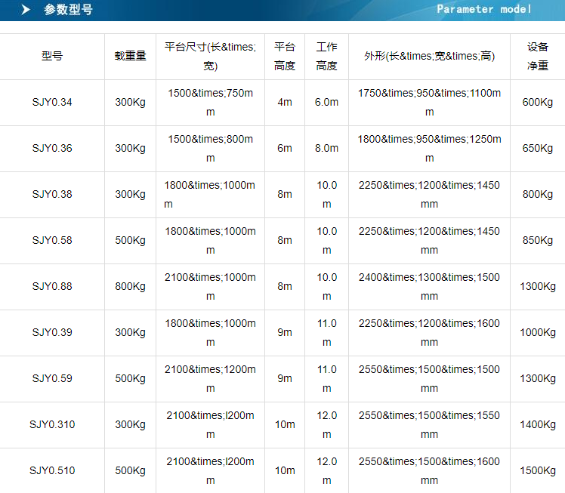Click 11.0m working height in SJY0.59 row
Image resolution: width=565 pixels, height=493 pixels.
click(327, 378)
